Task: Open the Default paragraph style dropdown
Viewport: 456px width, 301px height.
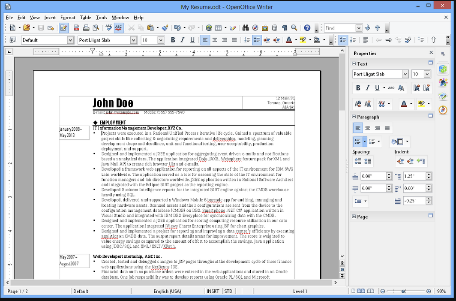Action: 70,40
